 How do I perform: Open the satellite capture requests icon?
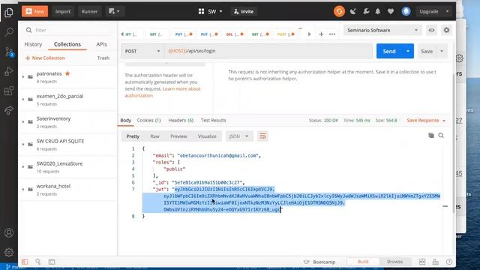[353, 11]
